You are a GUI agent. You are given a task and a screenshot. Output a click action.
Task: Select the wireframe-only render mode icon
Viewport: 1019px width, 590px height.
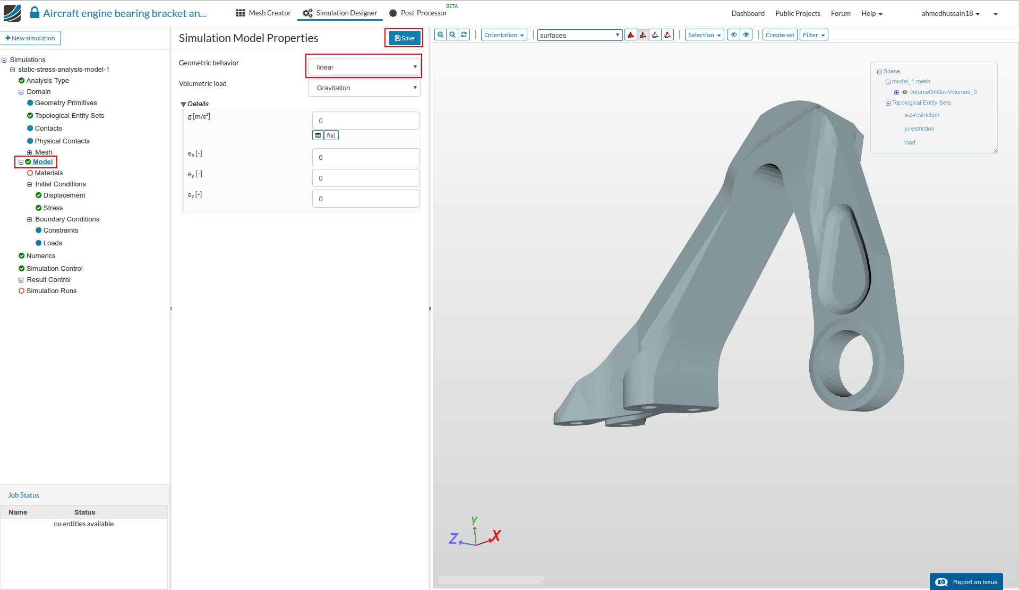coord(655,35)
